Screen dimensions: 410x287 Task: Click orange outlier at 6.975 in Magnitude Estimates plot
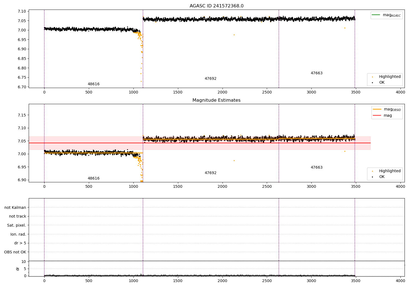(x=234, y=160)
